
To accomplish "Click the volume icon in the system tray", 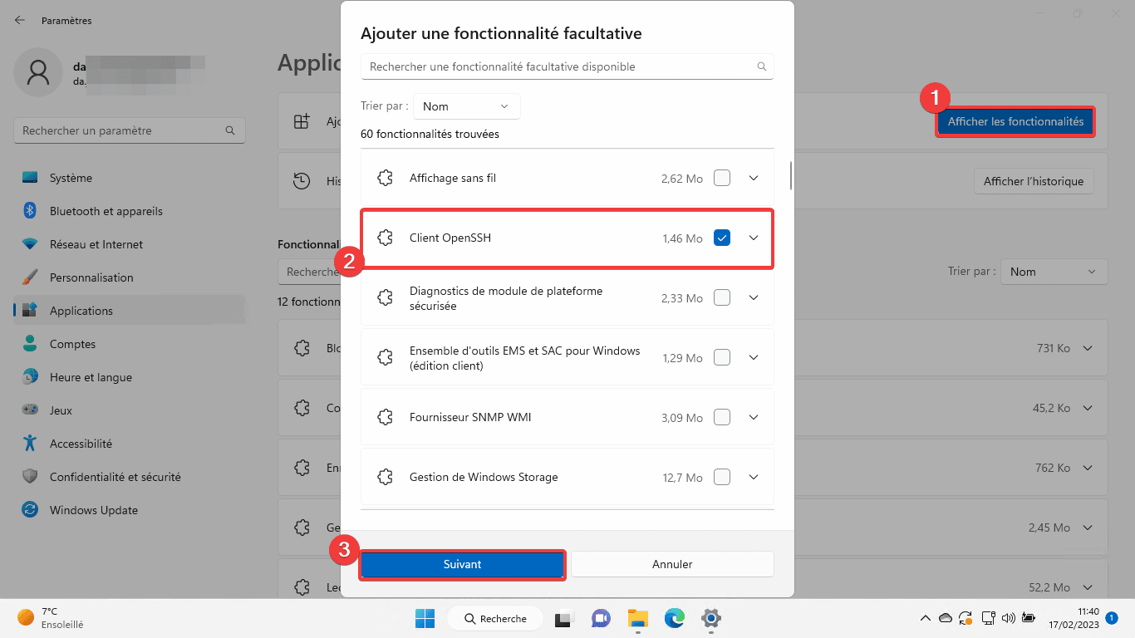I will (x=1008, y=618).
